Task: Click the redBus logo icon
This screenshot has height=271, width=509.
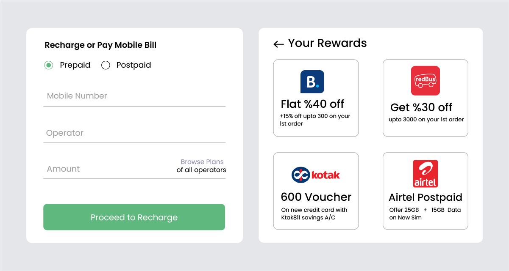Action: coord(425,80)
